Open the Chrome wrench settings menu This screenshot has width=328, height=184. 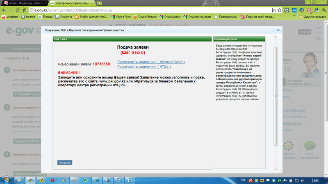(x=324, y=10)
